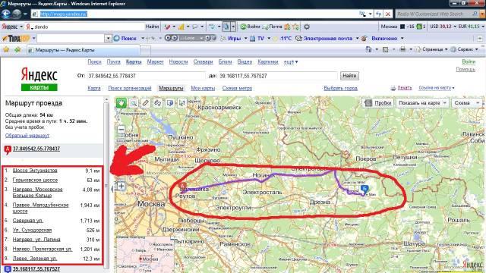Viewport: 486px width, 273px height.
Task: Click the до destination coordinates field
Action: [x=278, y=76]
